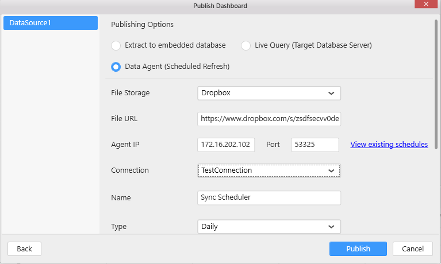This screenshot has height=264, width=441.
Task: Go Back to previous step
Action: [x=24, y=249]
